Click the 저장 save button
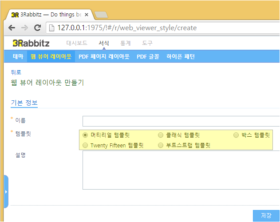 pyautogui.click(x=266, y=216)
